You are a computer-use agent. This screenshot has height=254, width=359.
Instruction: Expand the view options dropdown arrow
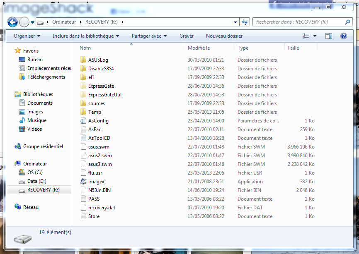pyautogui.click(x=315, y=36)
